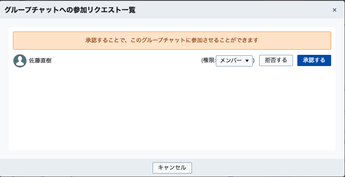This screenshot has width=345, height=177.
Task: Accept 佐藤直樹 into the group chat
Action: [314, 60]
